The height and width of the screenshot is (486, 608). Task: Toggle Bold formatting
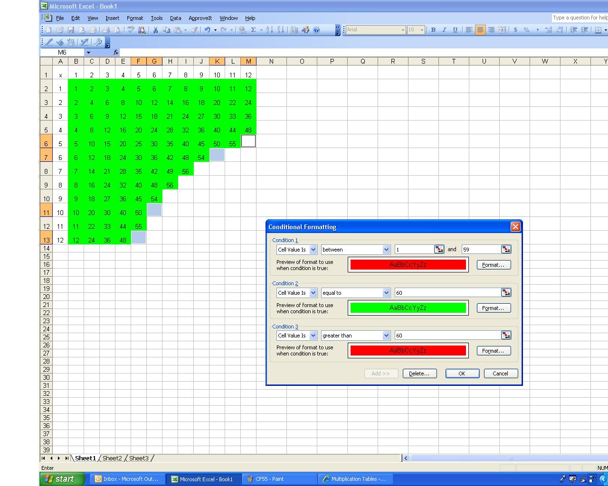click(433, 30)
